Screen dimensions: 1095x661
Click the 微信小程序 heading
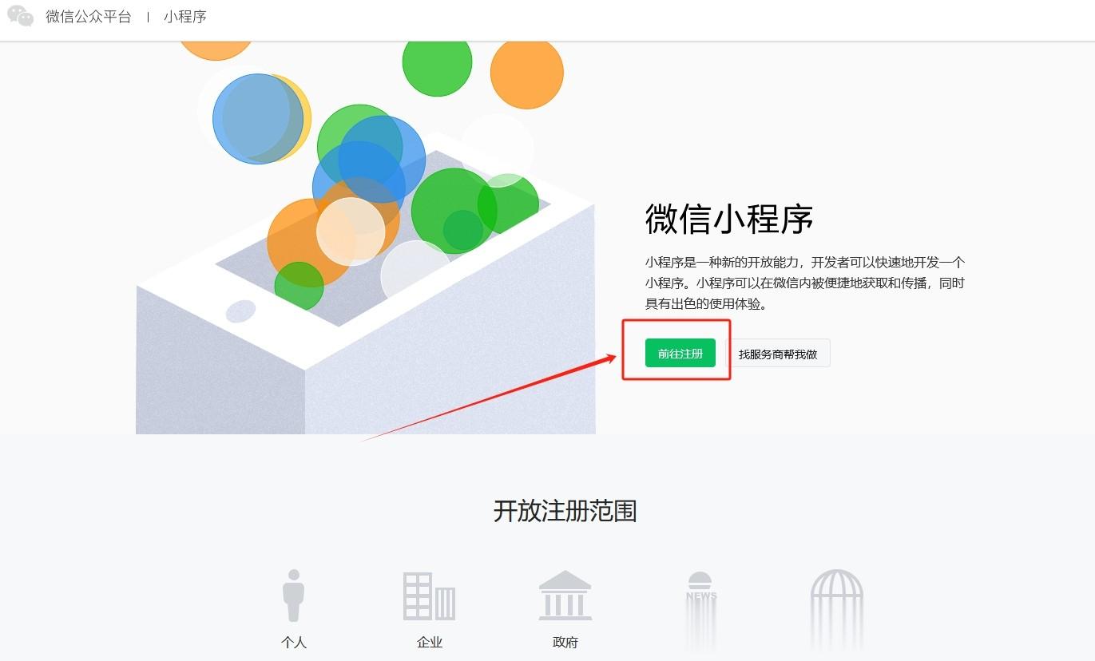pyautogui.click(x=729, y=219)
